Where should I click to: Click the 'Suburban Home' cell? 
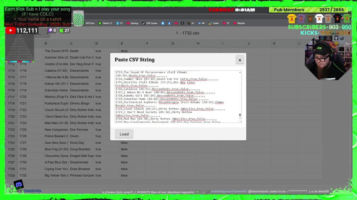coord(56,90)
